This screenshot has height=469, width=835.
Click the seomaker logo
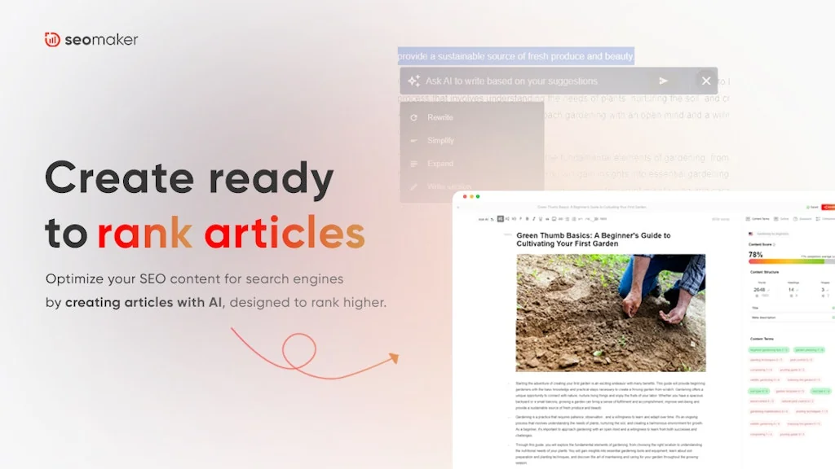(x=91, y=39)
